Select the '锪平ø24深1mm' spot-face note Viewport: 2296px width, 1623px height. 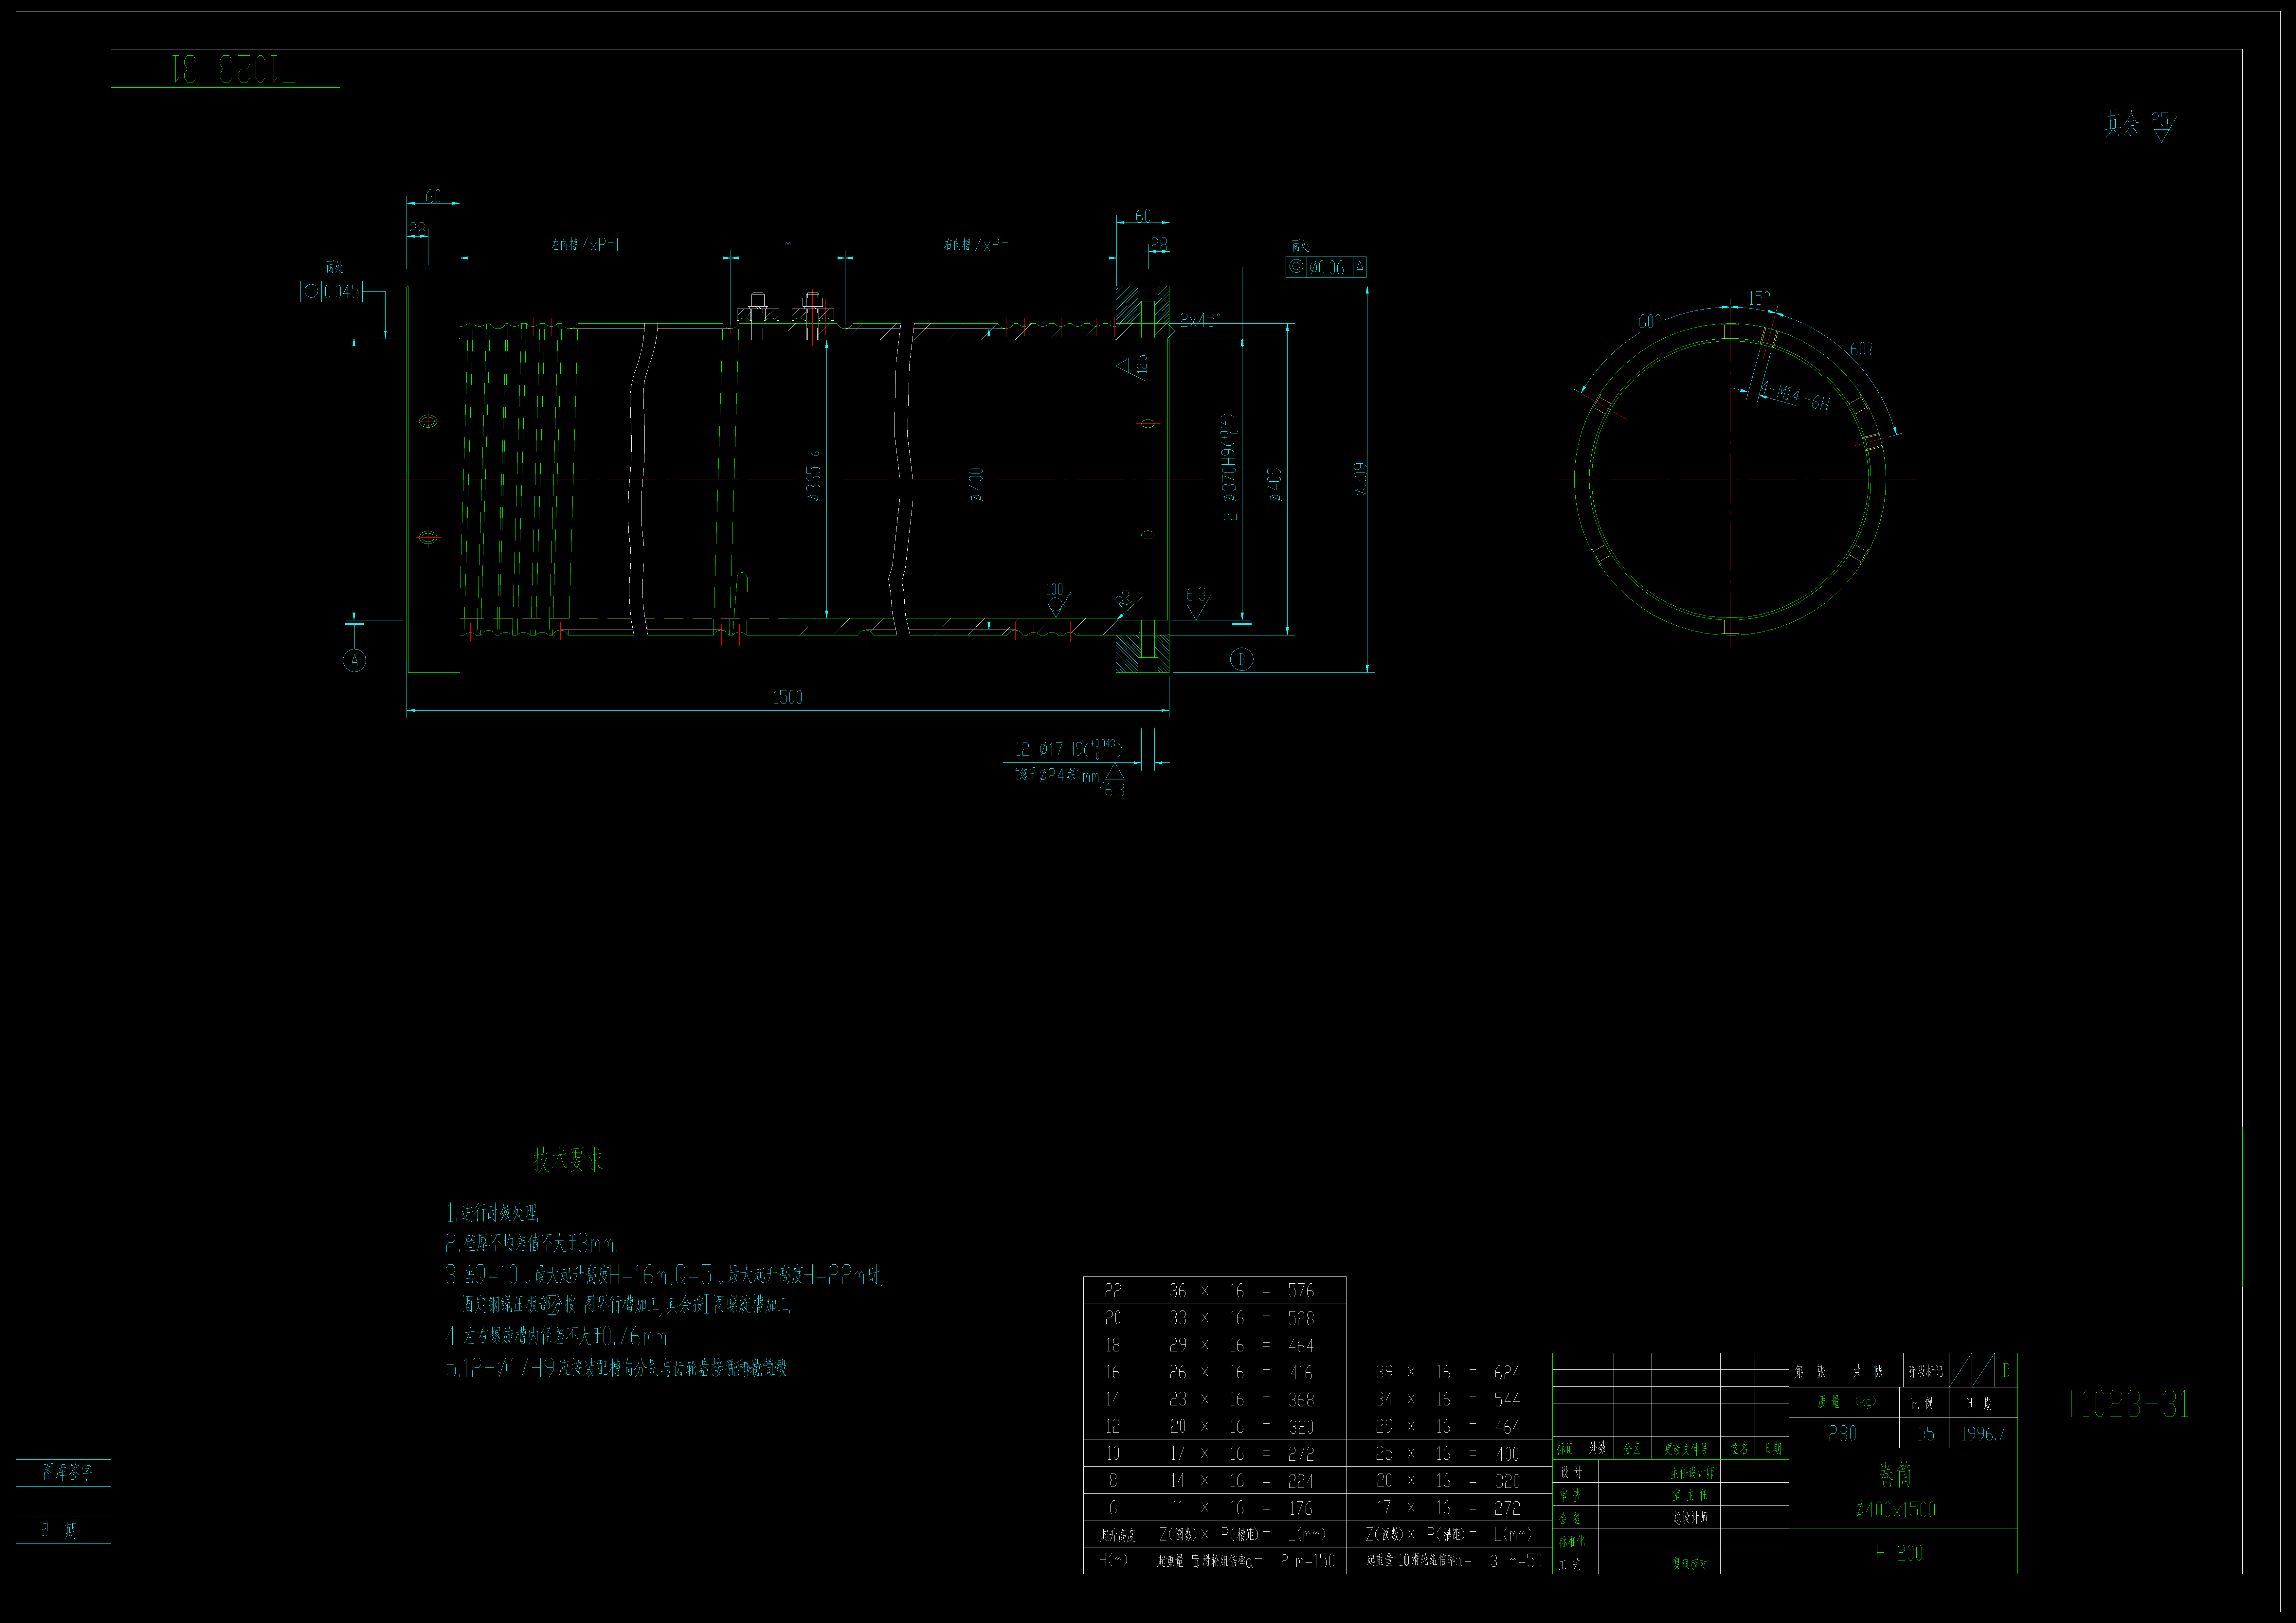click(x=1057, y=775)
